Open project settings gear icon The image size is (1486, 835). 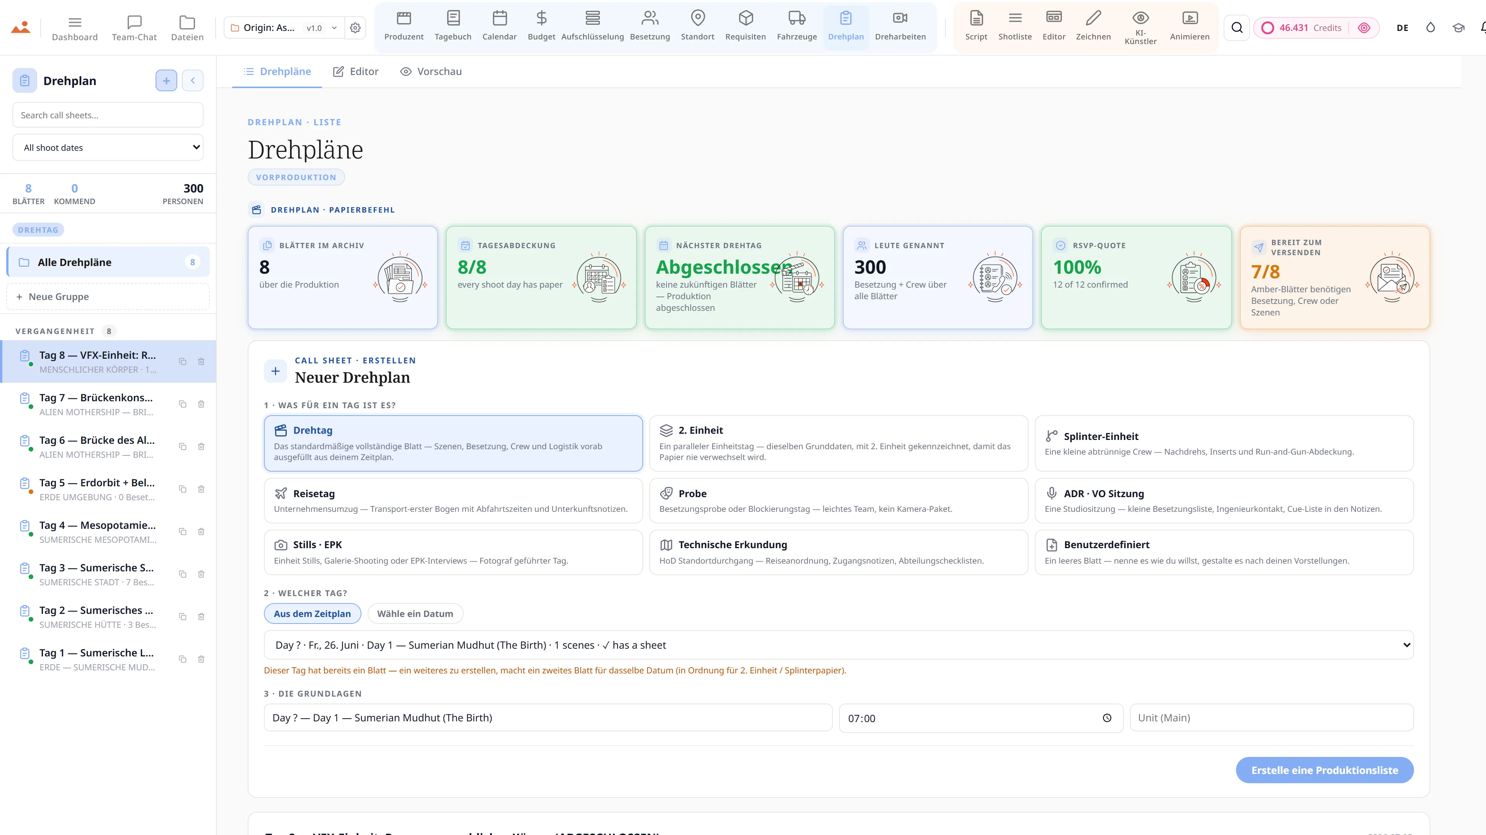coord(355,28)
